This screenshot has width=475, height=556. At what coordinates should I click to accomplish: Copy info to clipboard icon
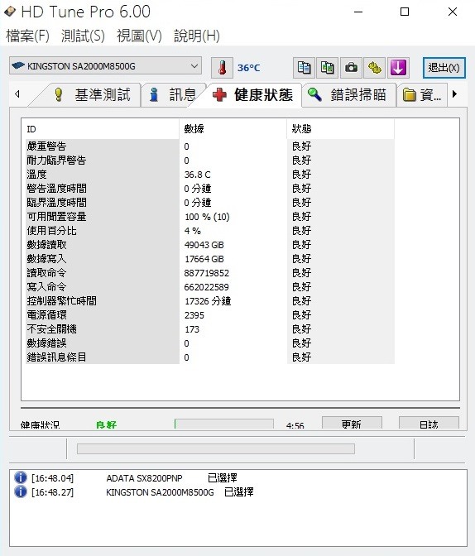coord(304,67)
